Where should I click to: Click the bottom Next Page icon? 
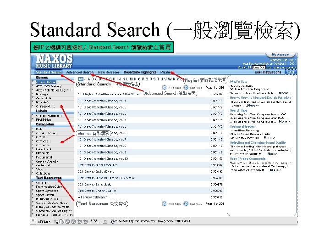pyautogui.click(x=165, y=204)
